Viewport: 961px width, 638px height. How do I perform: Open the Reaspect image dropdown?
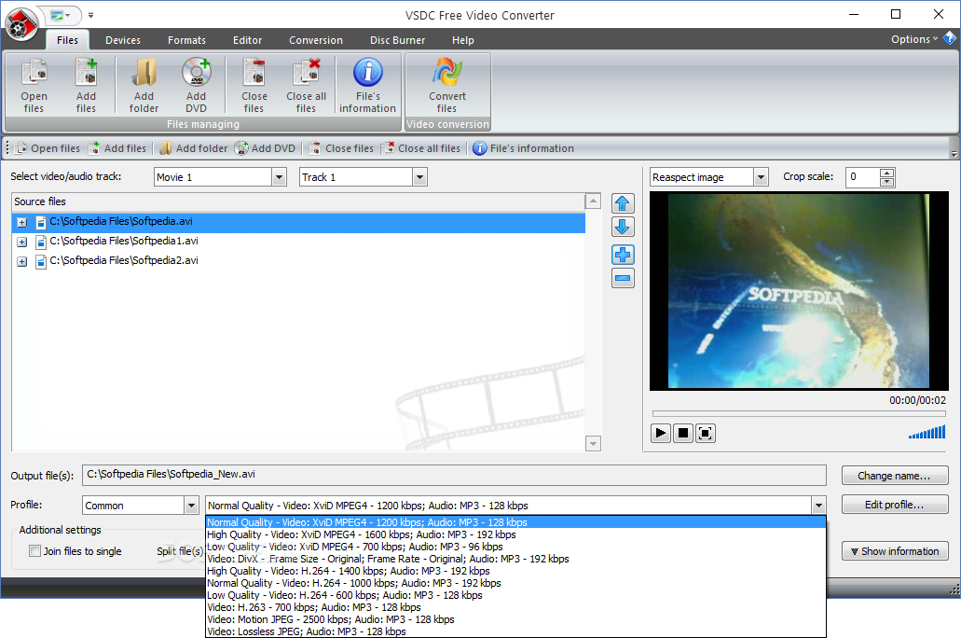pos(761,177)
